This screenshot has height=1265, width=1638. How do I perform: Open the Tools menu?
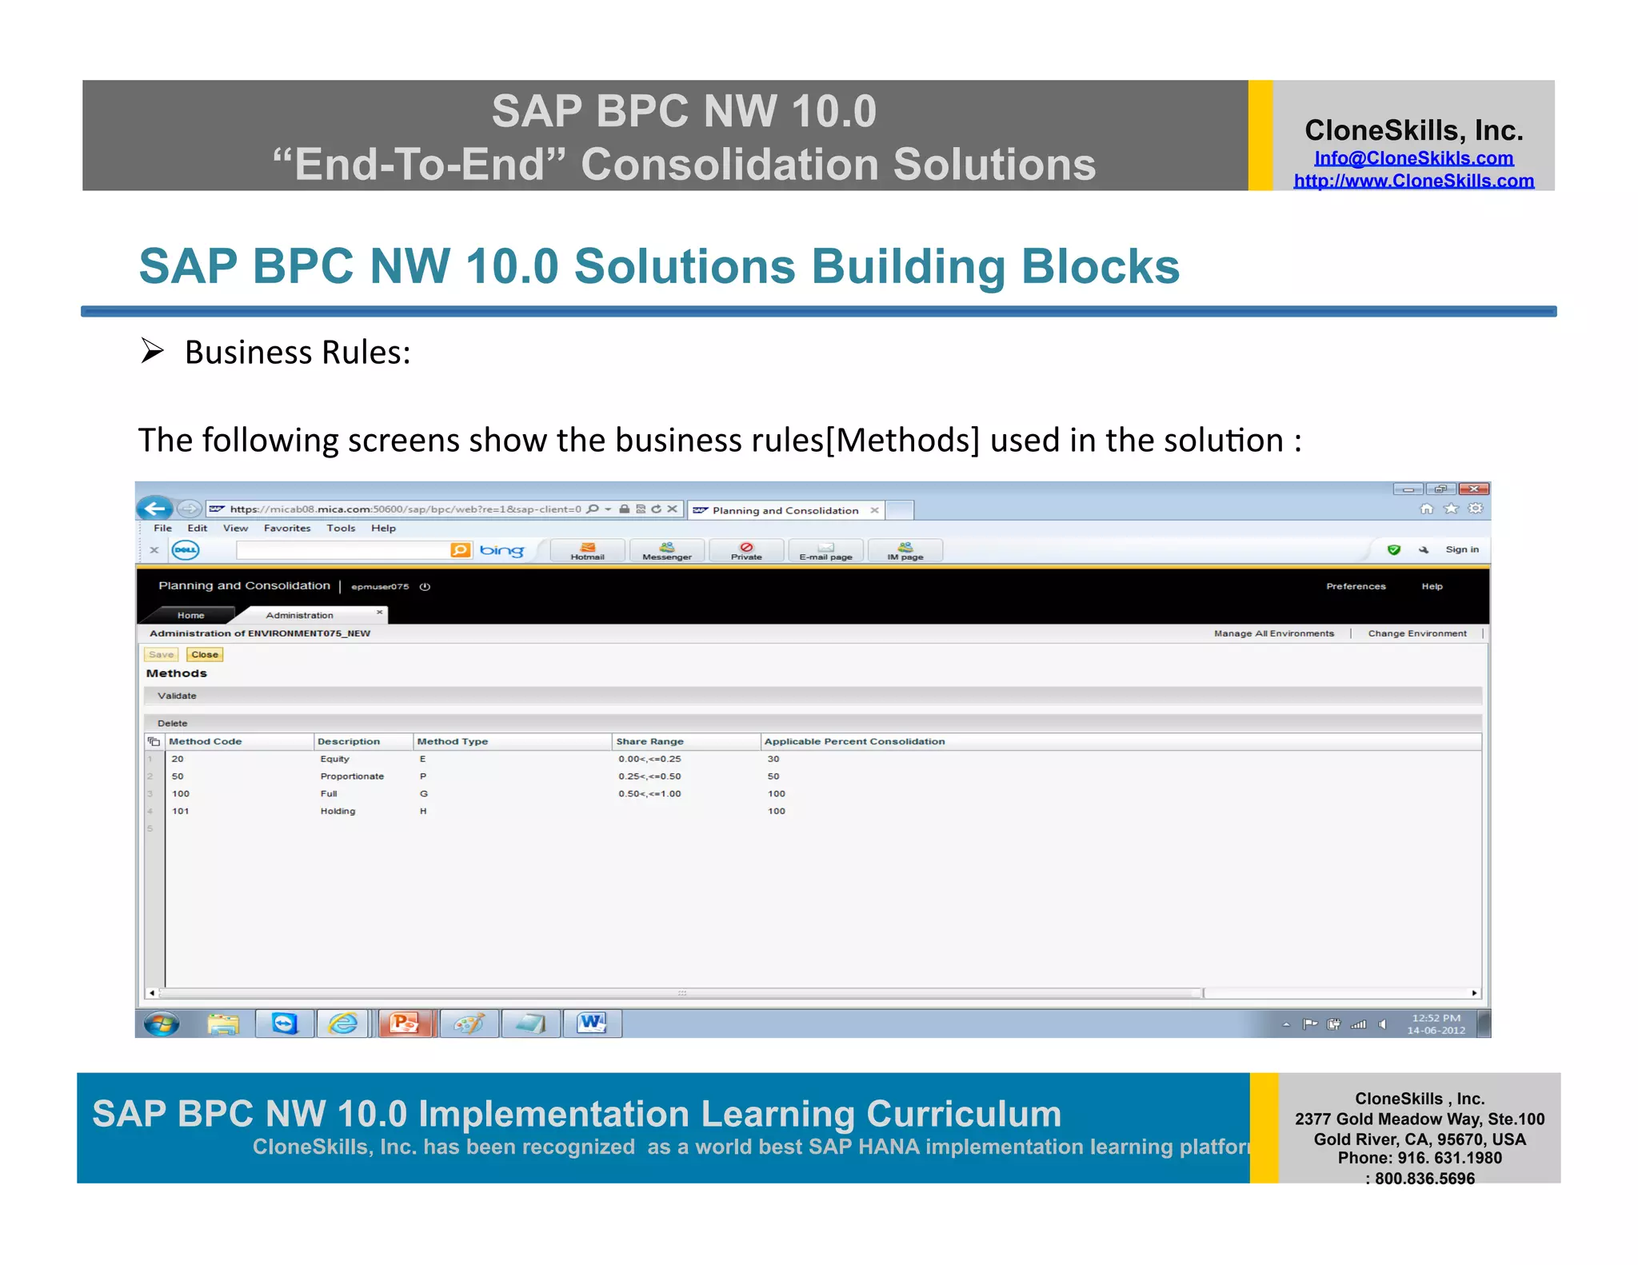pos(341,529)
